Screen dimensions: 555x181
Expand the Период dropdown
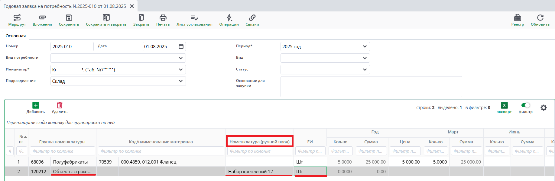[x=365, y=47]
